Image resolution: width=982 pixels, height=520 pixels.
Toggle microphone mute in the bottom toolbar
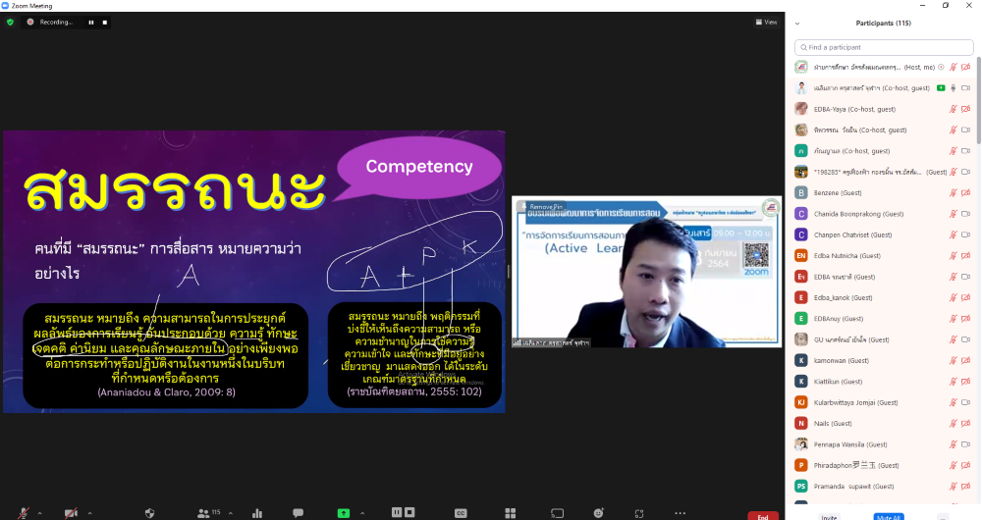coord(24,513)
